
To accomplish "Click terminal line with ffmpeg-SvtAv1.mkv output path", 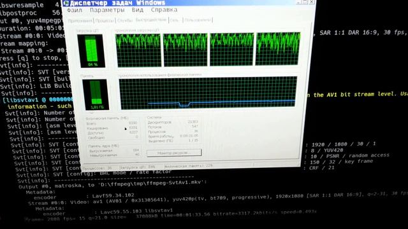I will [113, 184].
